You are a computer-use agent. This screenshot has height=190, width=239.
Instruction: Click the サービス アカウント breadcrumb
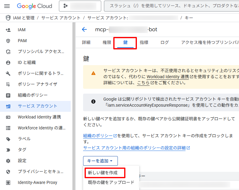click(61, 18)
